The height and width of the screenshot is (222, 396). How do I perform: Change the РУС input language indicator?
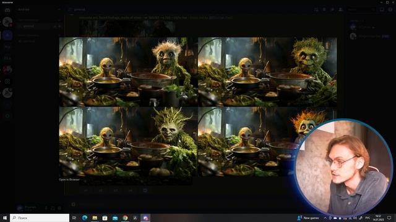click(x=368, y=218)
